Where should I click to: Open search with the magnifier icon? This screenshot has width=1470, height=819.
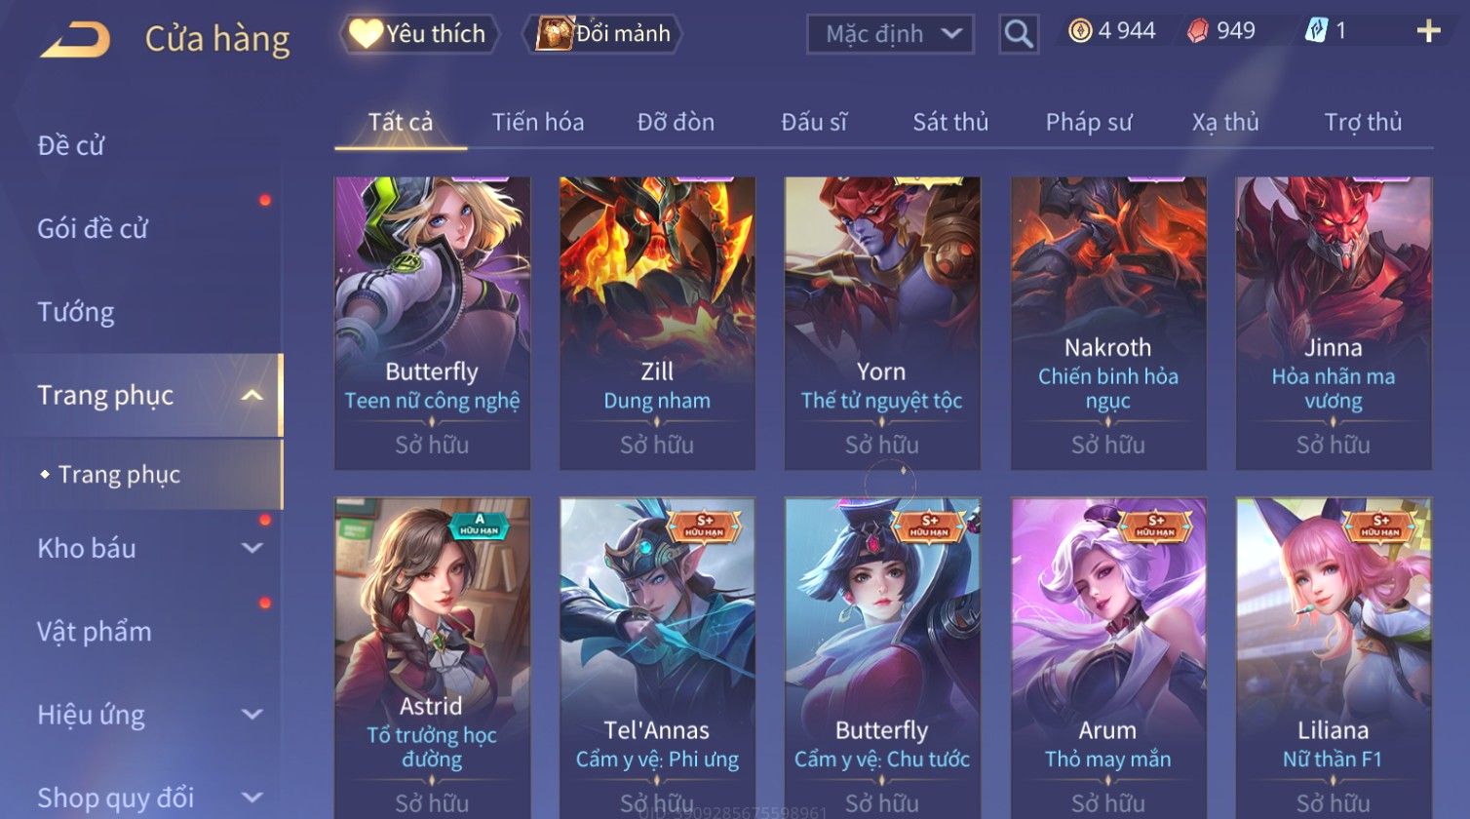(x=1019, y=34)
